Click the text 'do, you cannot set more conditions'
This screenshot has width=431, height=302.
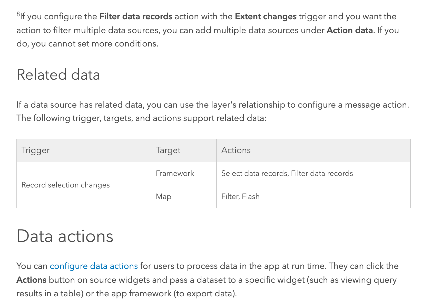tap(87, 44)
